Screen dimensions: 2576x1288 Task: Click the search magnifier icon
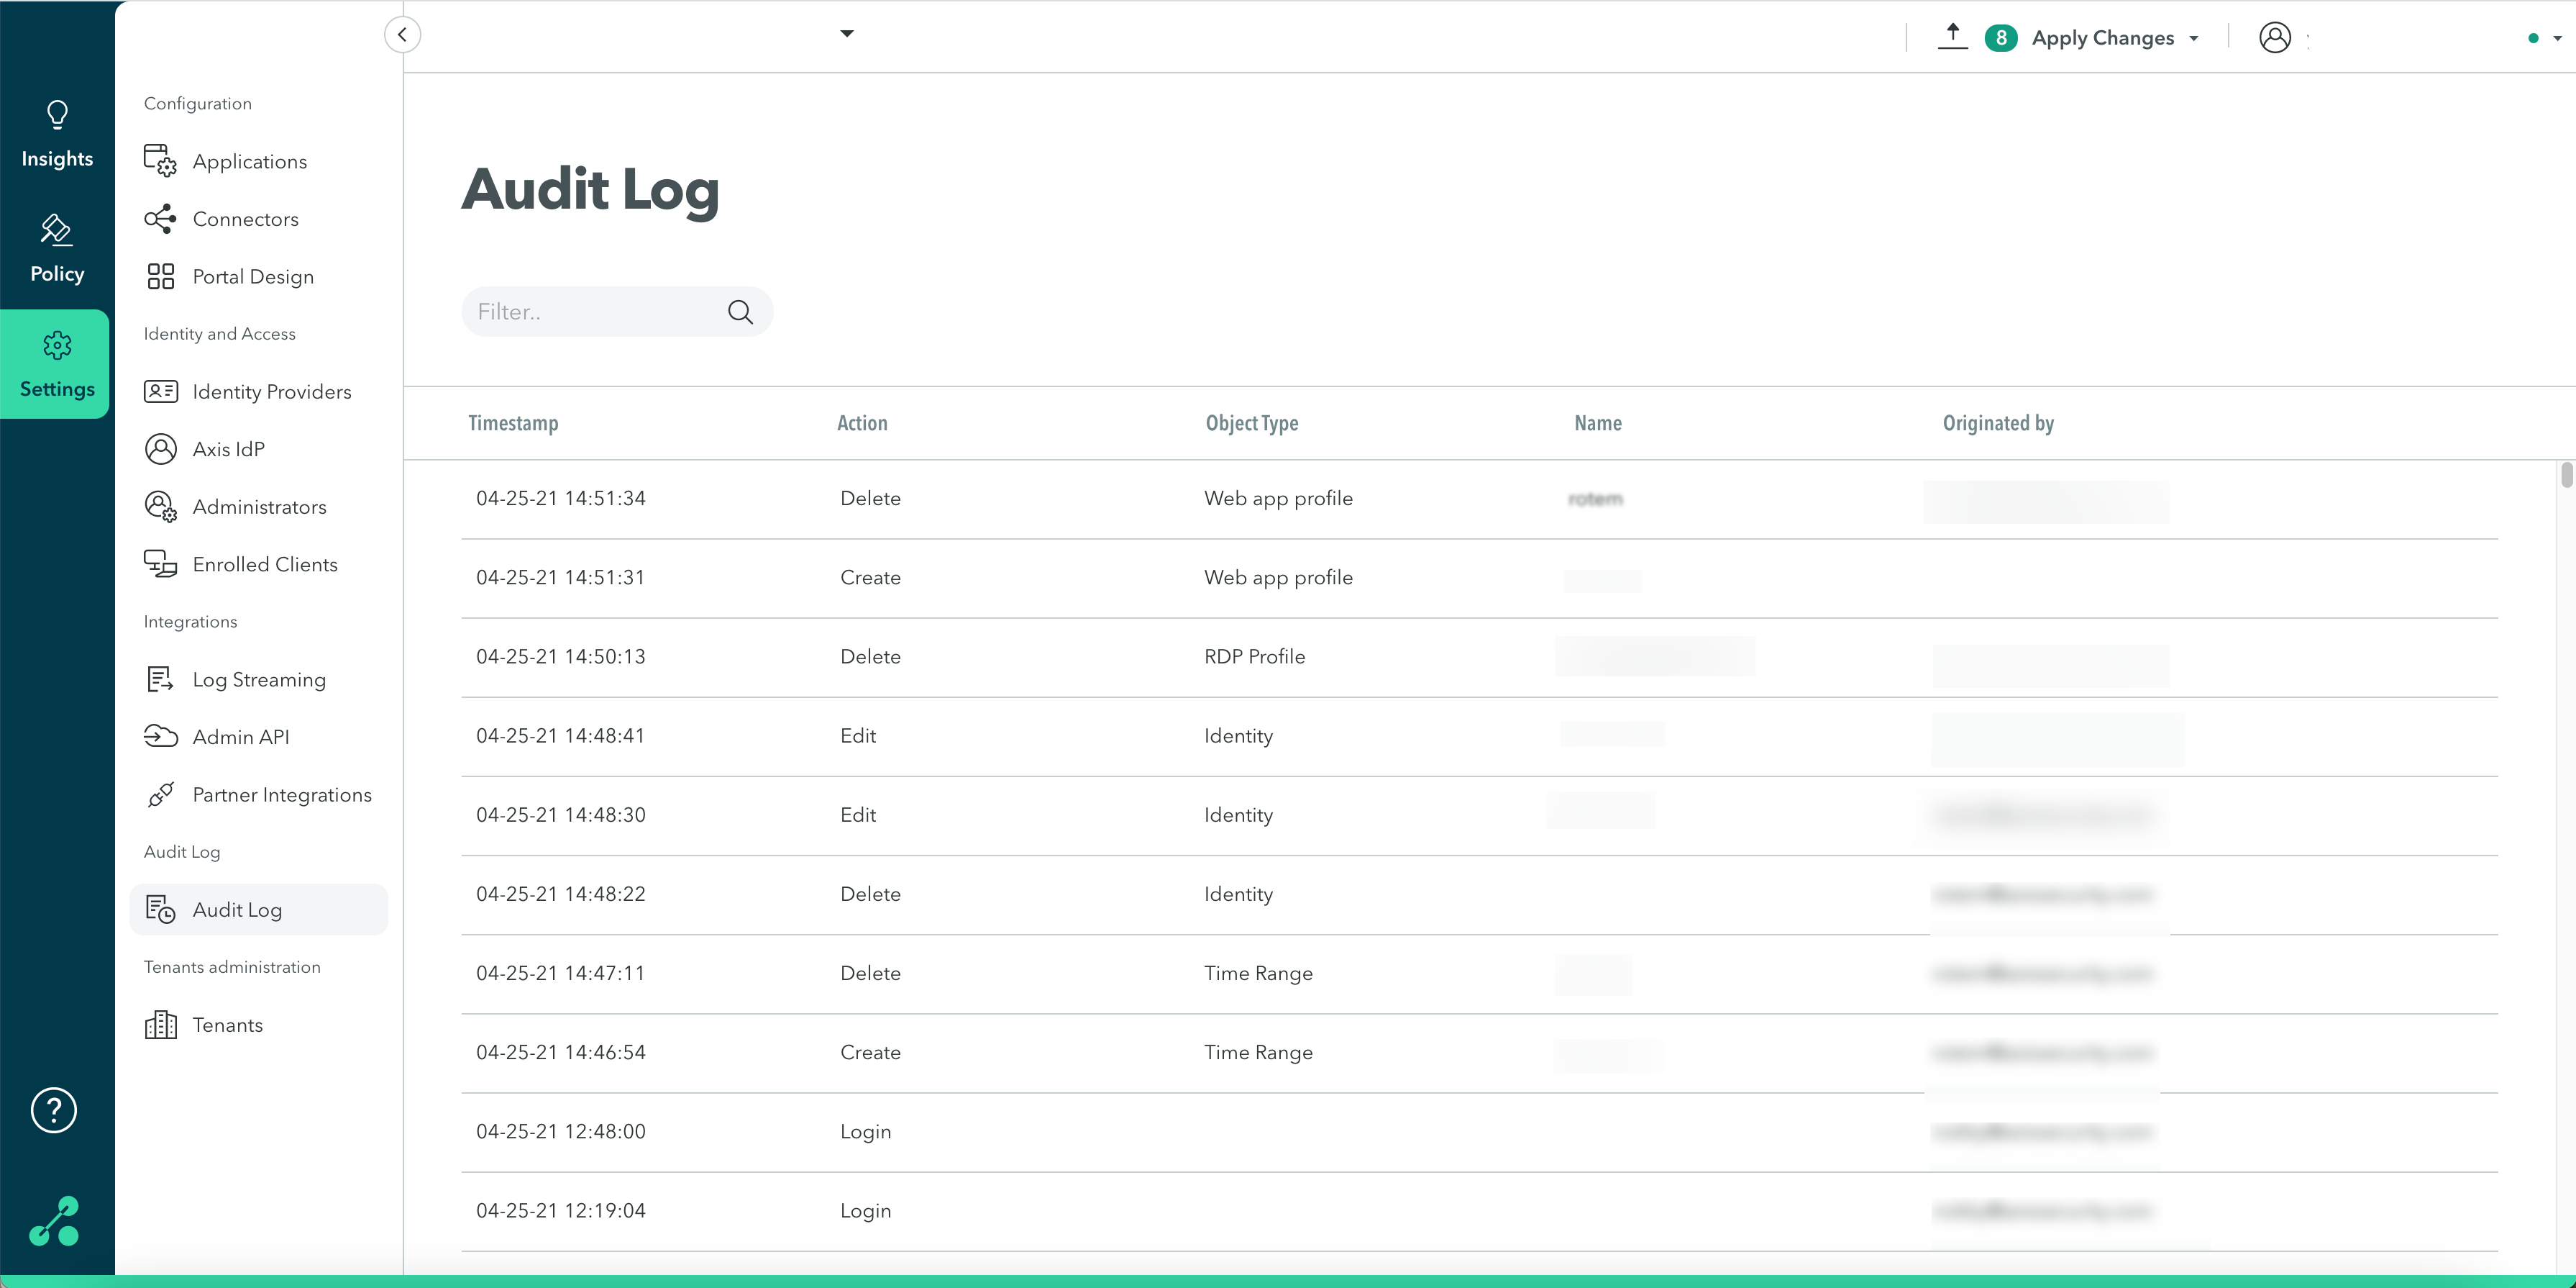pos(740,312)
